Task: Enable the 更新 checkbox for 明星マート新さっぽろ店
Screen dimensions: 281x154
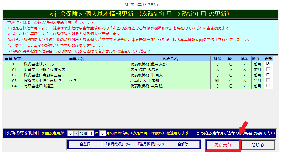Action: [268, 70]
